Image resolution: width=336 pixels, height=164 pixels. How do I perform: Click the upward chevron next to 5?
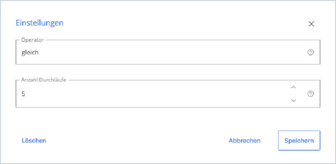(x=293, y=87)
